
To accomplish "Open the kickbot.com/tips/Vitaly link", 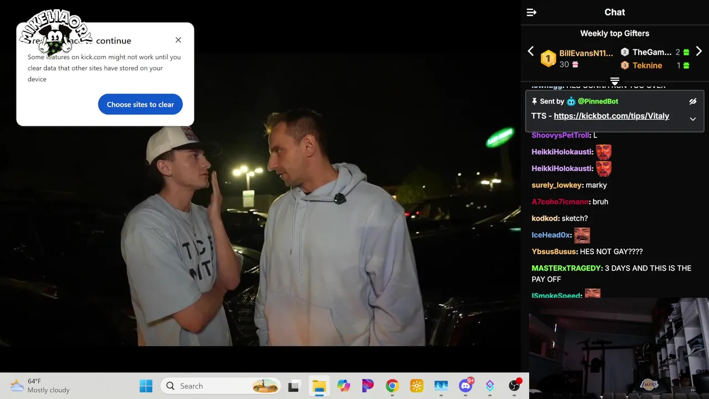I will (611, 116).
